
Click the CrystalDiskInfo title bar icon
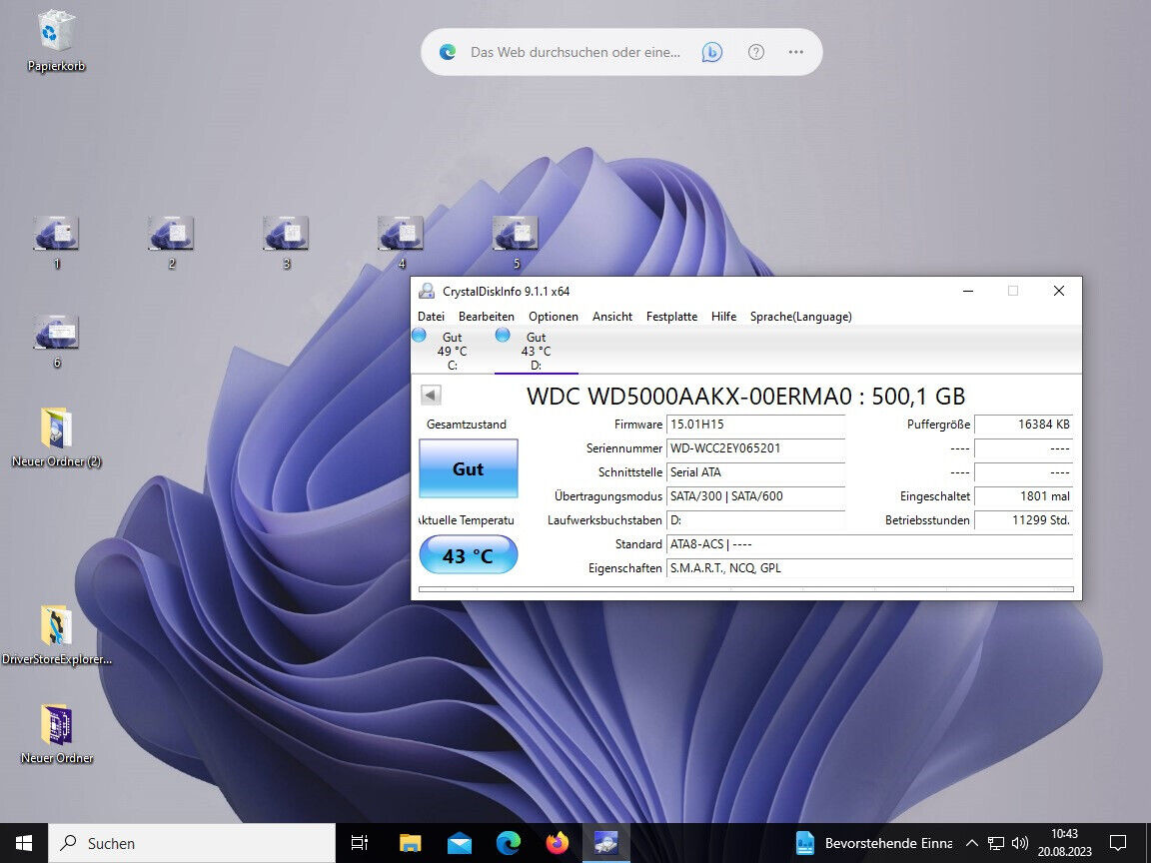click(427, 292)
